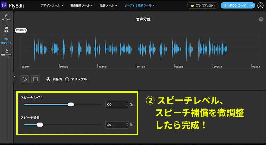The image size is (266, 145).
Task: Open the user account profile icon
Action: pos(260,5)
